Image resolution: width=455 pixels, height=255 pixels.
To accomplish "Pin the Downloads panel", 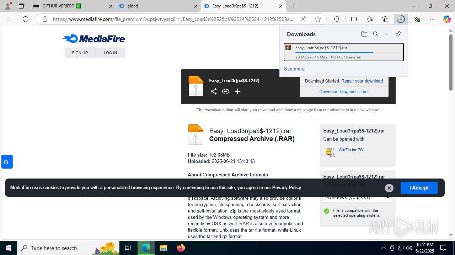I will click(x=398, y=34).
